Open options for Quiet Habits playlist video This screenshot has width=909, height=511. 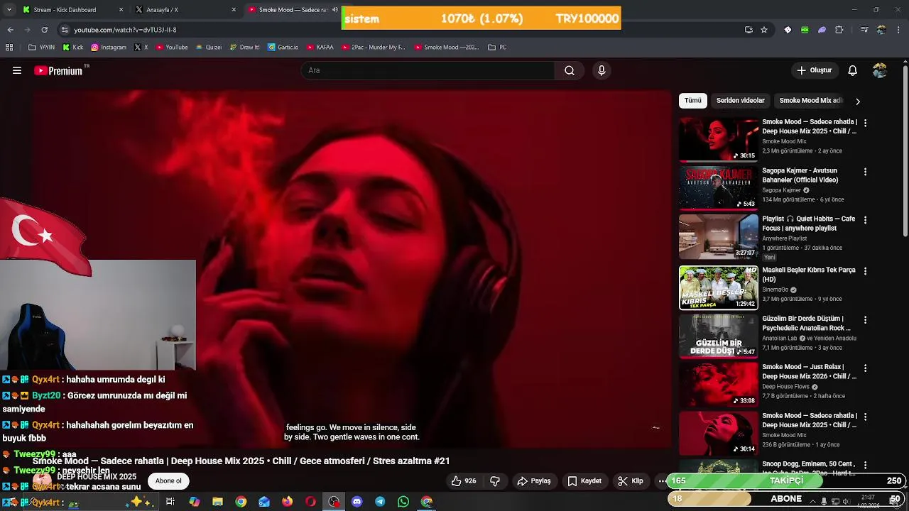[x=865, y=220]
